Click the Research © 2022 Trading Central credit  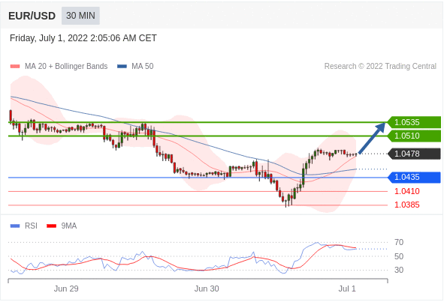coord(380,66)
